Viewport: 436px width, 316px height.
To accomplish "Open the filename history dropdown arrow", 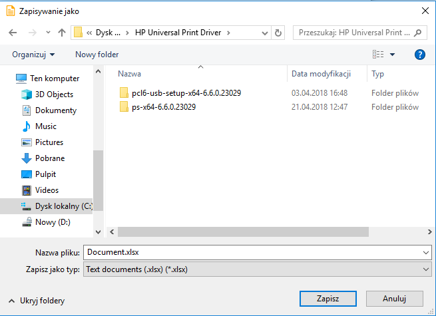I will pos(426,253).
